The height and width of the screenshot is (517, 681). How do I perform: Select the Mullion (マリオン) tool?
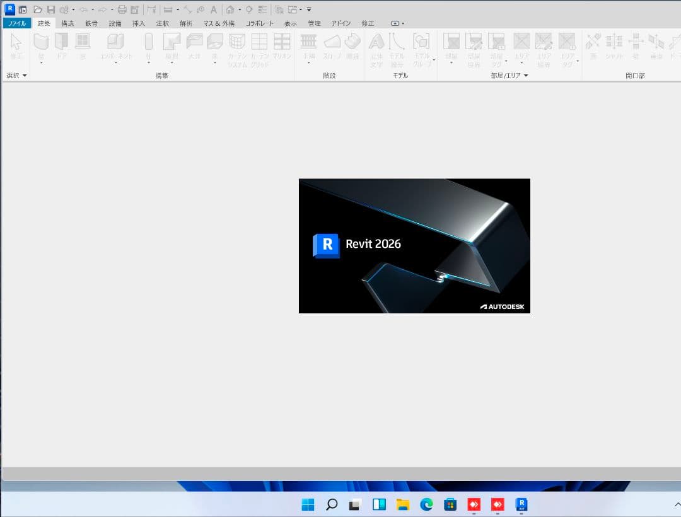click(x=282, y=43)
